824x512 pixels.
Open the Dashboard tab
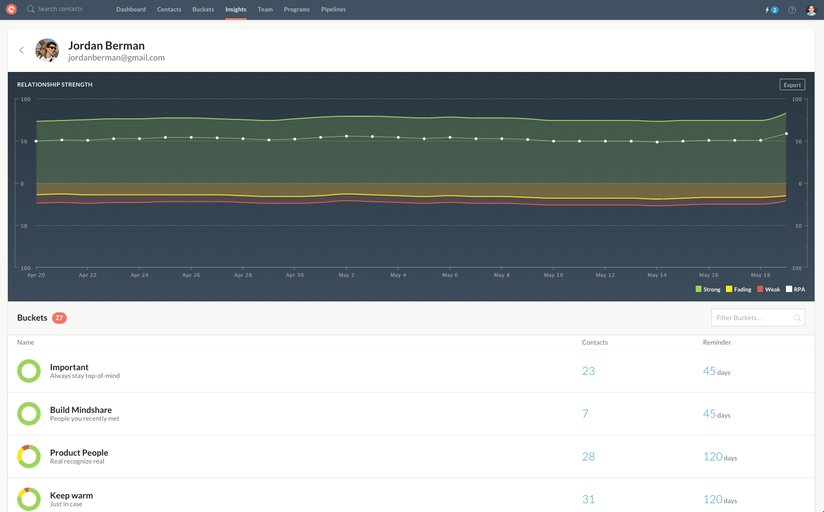click(x=131, y=9)
